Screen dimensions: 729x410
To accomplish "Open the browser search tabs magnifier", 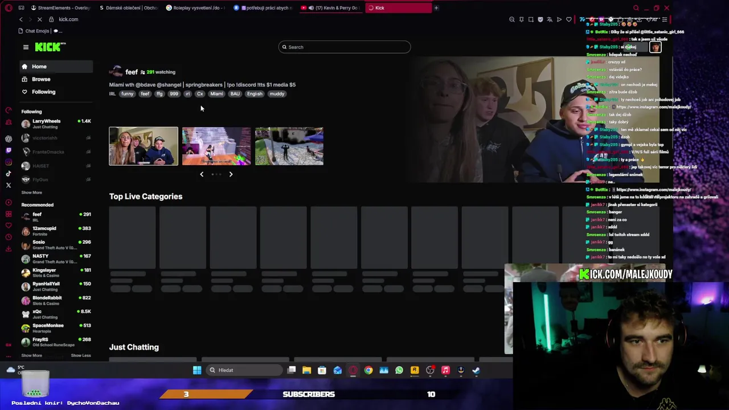I will tap(636, 8).
